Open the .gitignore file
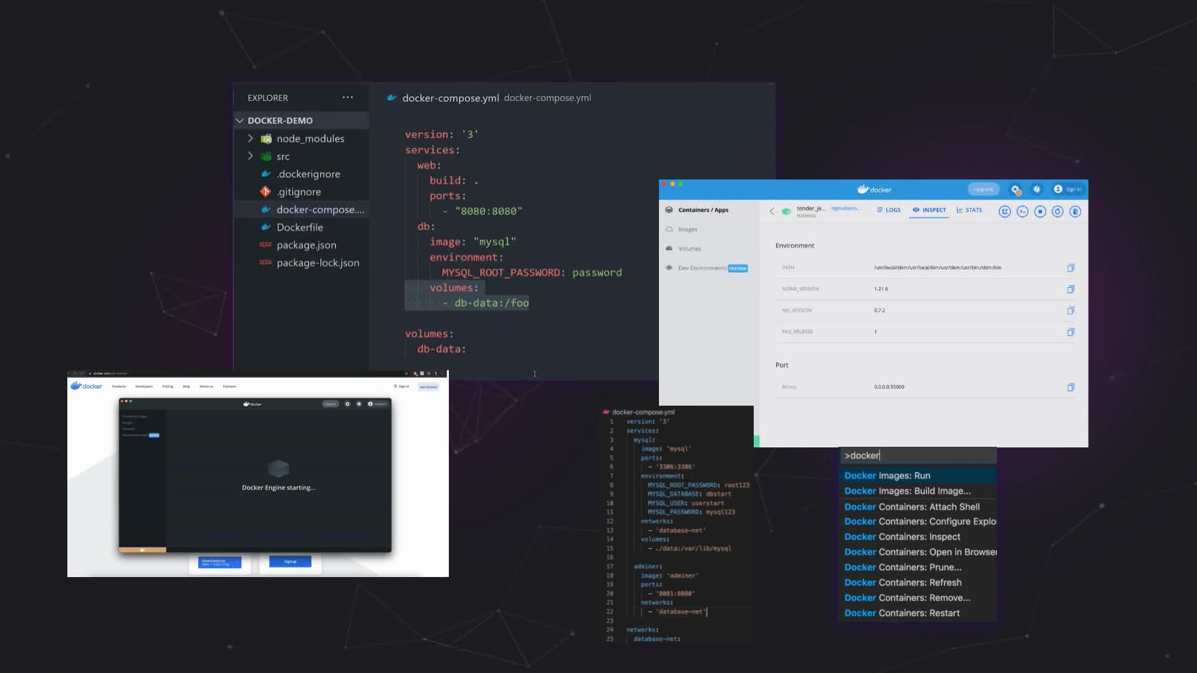Viewport: 1197px width, 673px height. tap(299, 192)
